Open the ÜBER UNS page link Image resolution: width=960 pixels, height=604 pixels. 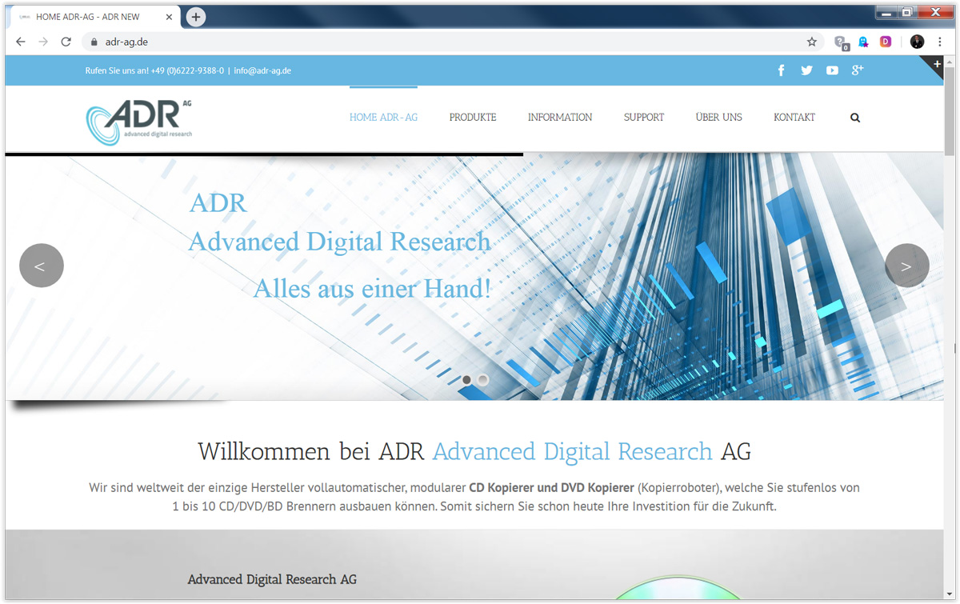[x=718, y=117]
